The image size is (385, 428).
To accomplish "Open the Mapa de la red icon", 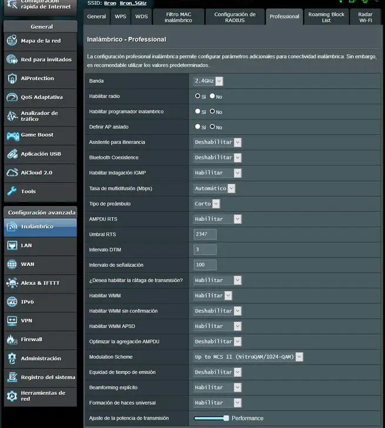I will click(x=12, y=41).
